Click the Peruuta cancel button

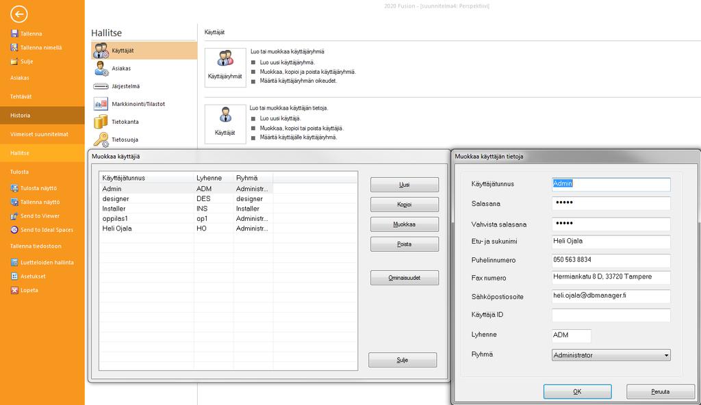click(x=661, y=391)
